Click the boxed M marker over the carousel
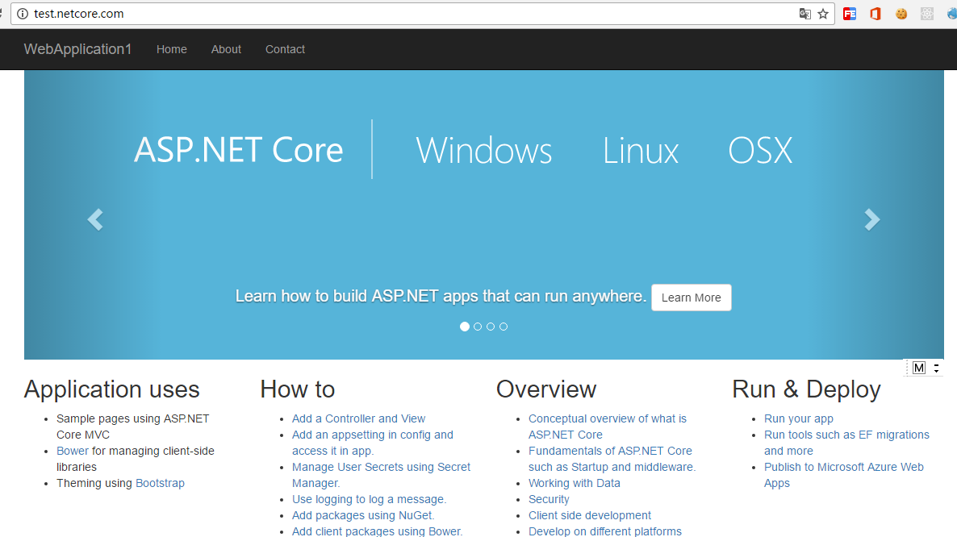 pyautogui.click(x=918, y=368)
